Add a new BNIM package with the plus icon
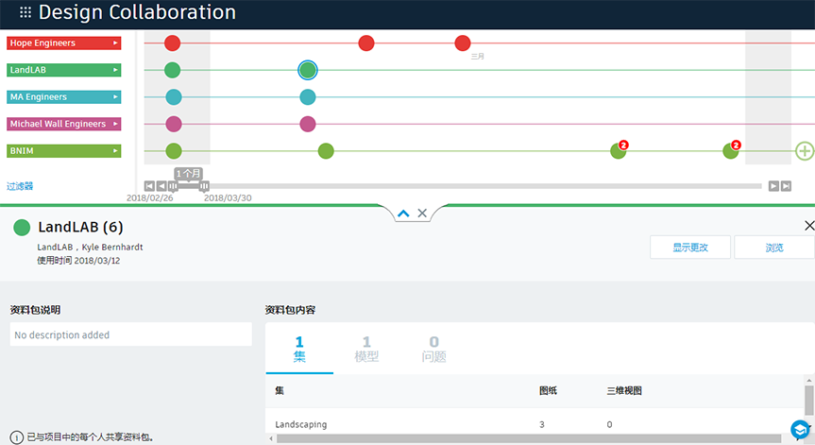 805,151
